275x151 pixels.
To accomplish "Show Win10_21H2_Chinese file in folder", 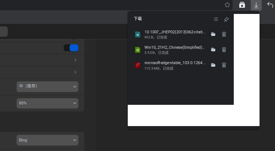I will (x=213, y=49).
